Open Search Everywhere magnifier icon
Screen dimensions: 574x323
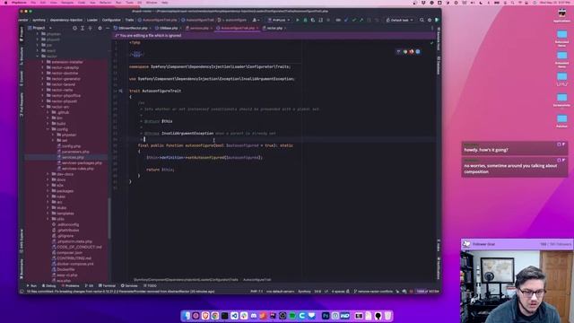coord(422,20)
